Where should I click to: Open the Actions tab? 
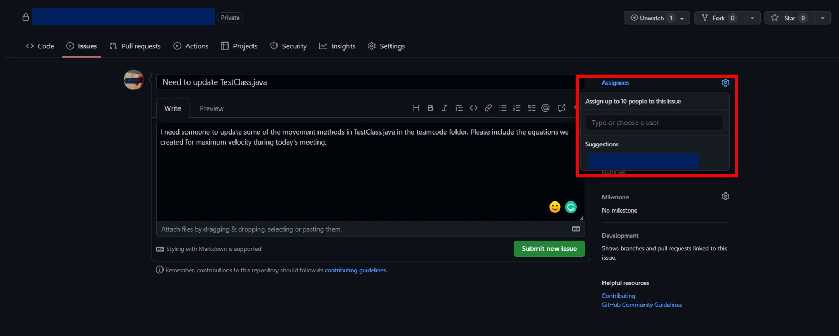click(191, 46)
